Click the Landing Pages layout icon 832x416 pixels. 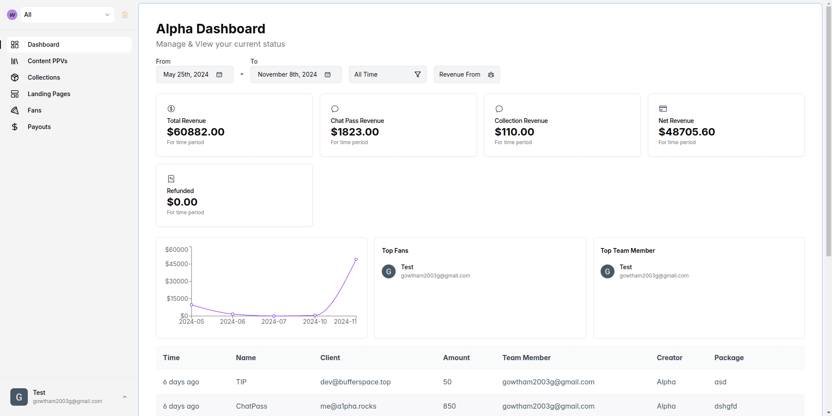(15, 94)
